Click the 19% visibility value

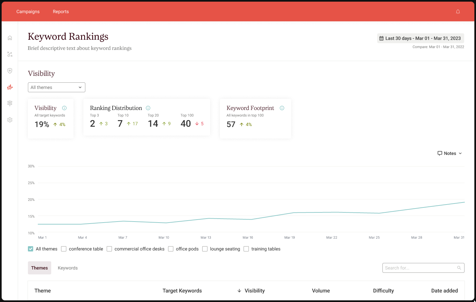(x=42, y=124)
